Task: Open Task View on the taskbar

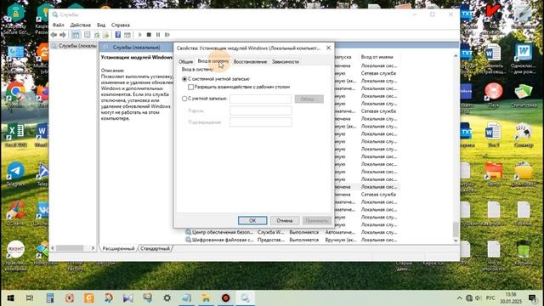Action: [x=30, y=298]
